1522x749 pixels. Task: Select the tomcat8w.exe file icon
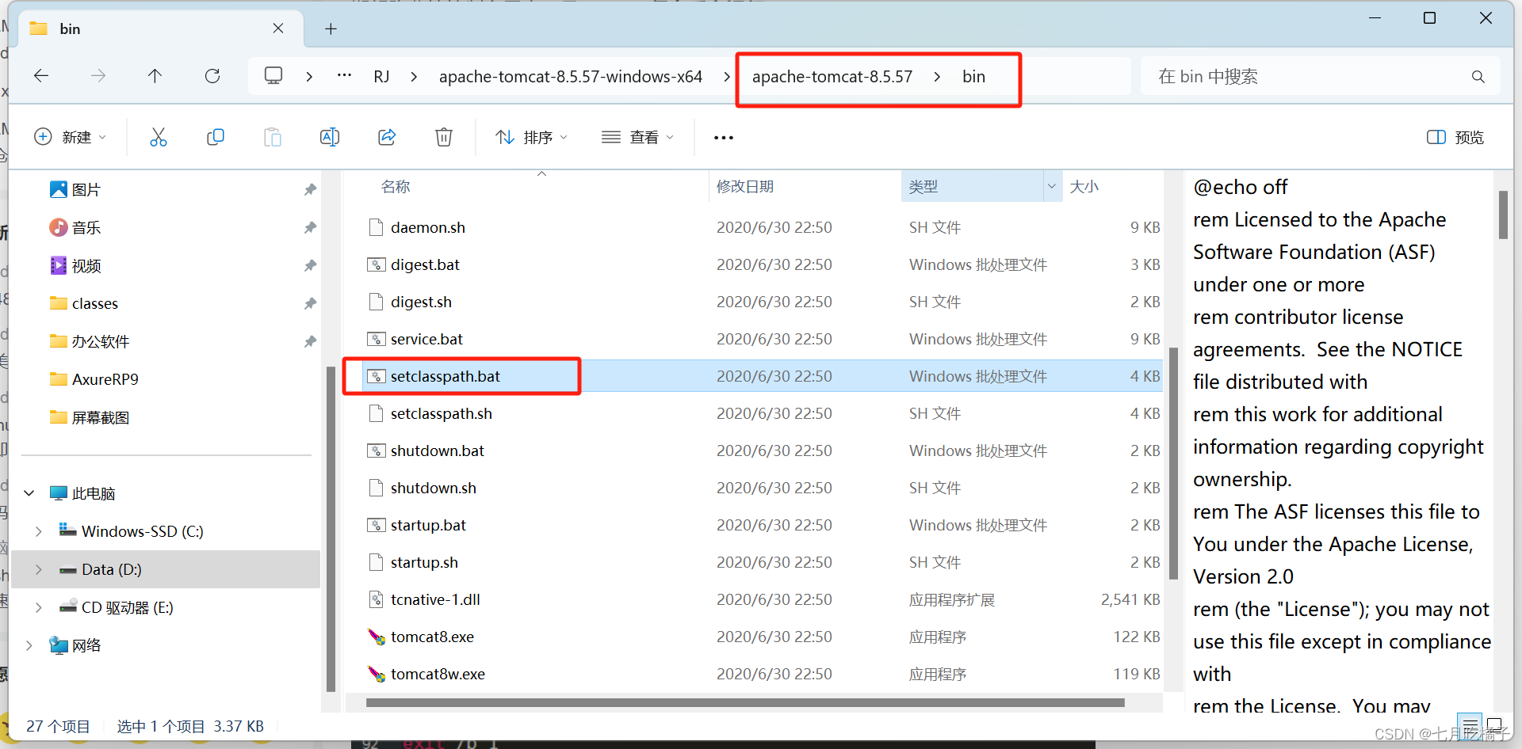377,674
